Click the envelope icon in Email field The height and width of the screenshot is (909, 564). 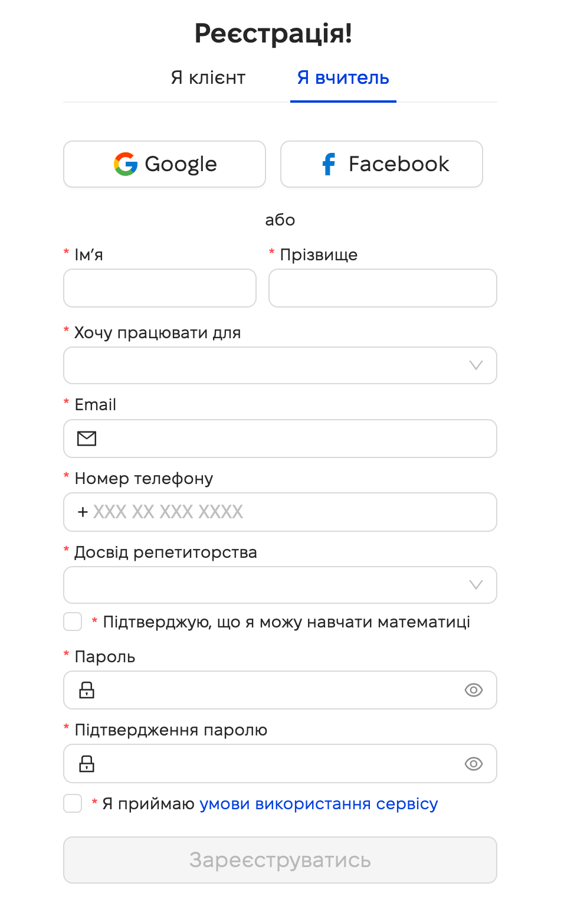(87, 439)
